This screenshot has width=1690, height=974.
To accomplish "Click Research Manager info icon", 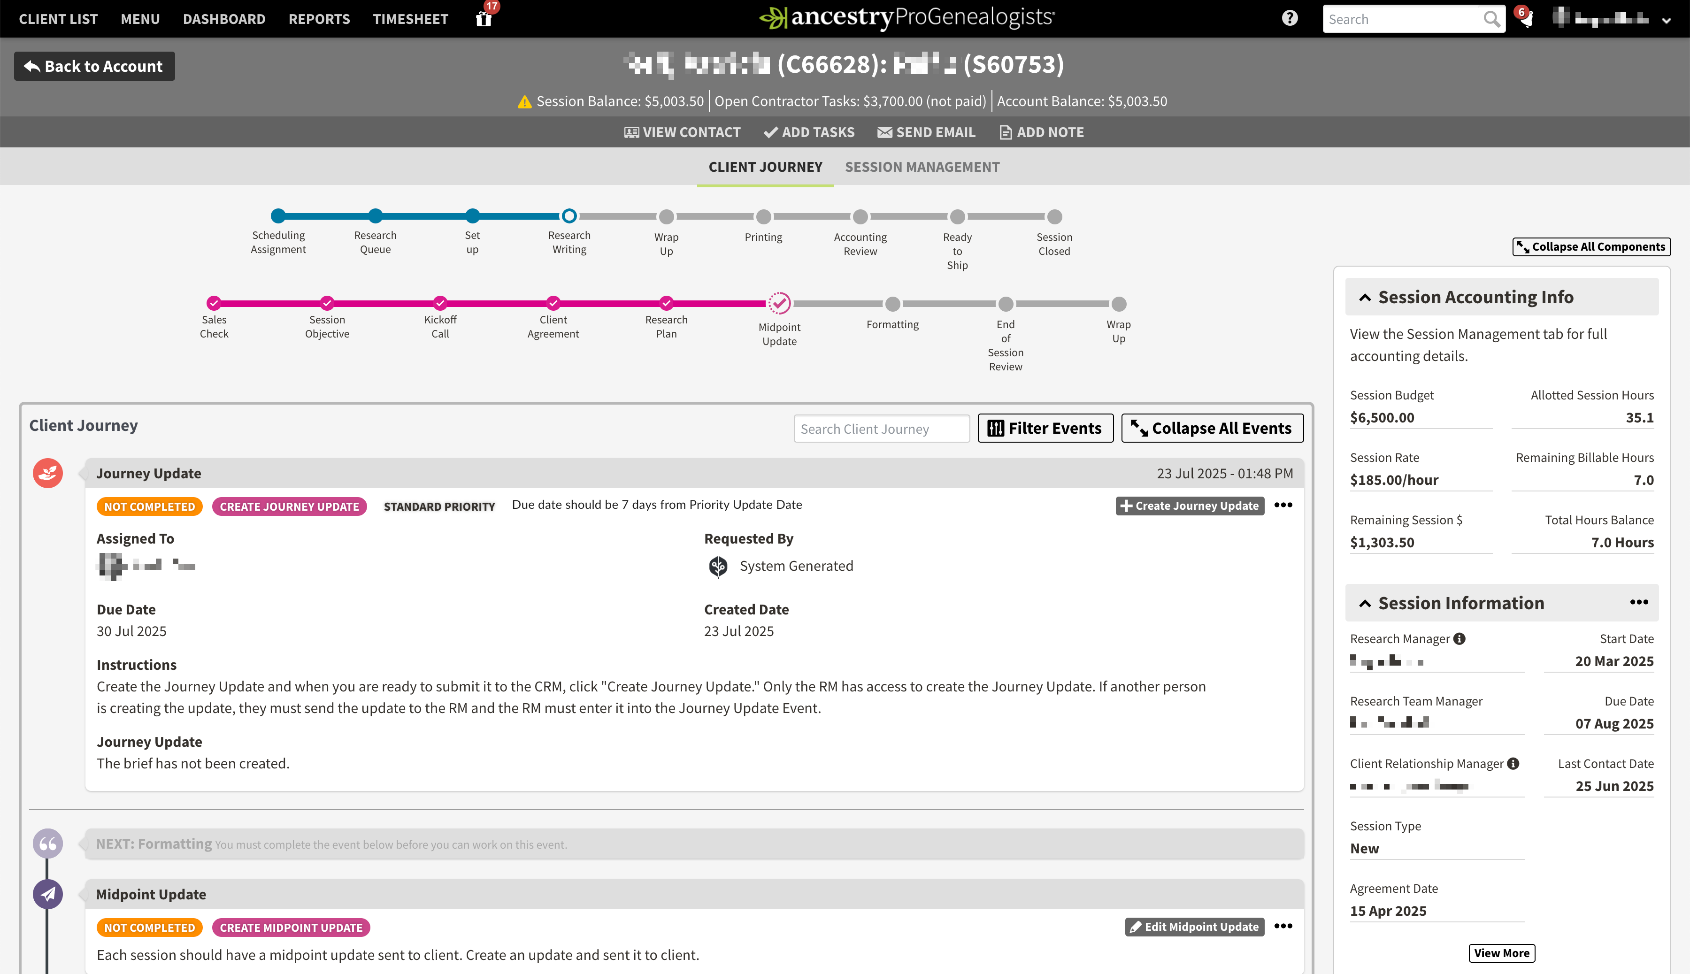I will pyautogui.click(x=1460, y=639).
